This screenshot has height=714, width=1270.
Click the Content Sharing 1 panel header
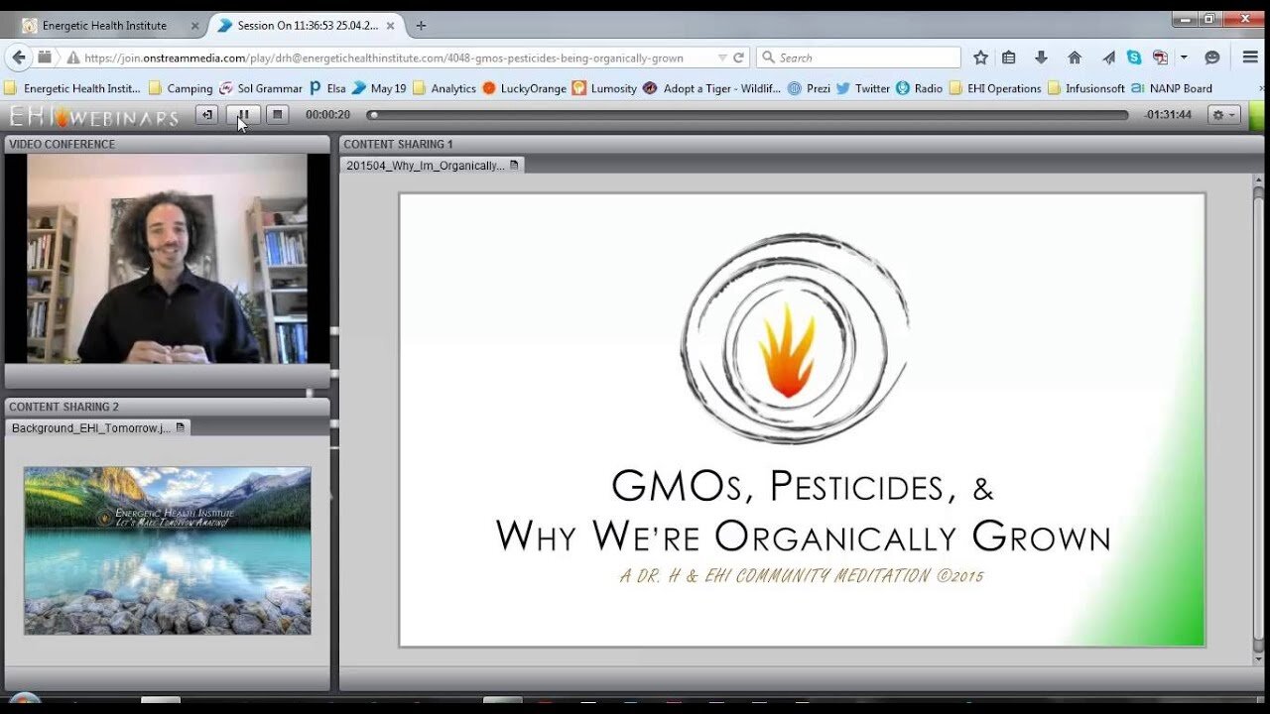(x=802, y=144)
